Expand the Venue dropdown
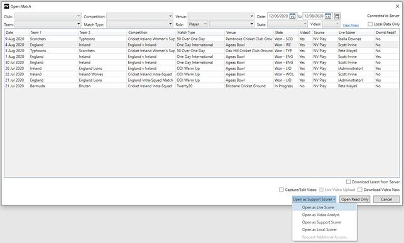 click(221, 16)
